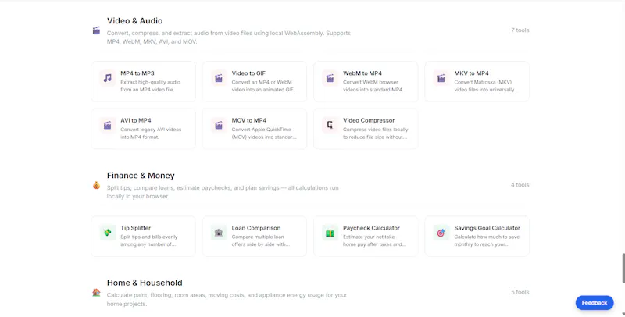Click the '7 tools' count label
625x317 pixels.
(520, 30)
